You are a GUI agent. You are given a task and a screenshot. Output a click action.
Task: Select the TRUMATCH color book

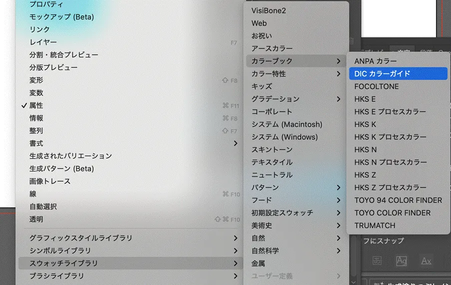point(375,226)
